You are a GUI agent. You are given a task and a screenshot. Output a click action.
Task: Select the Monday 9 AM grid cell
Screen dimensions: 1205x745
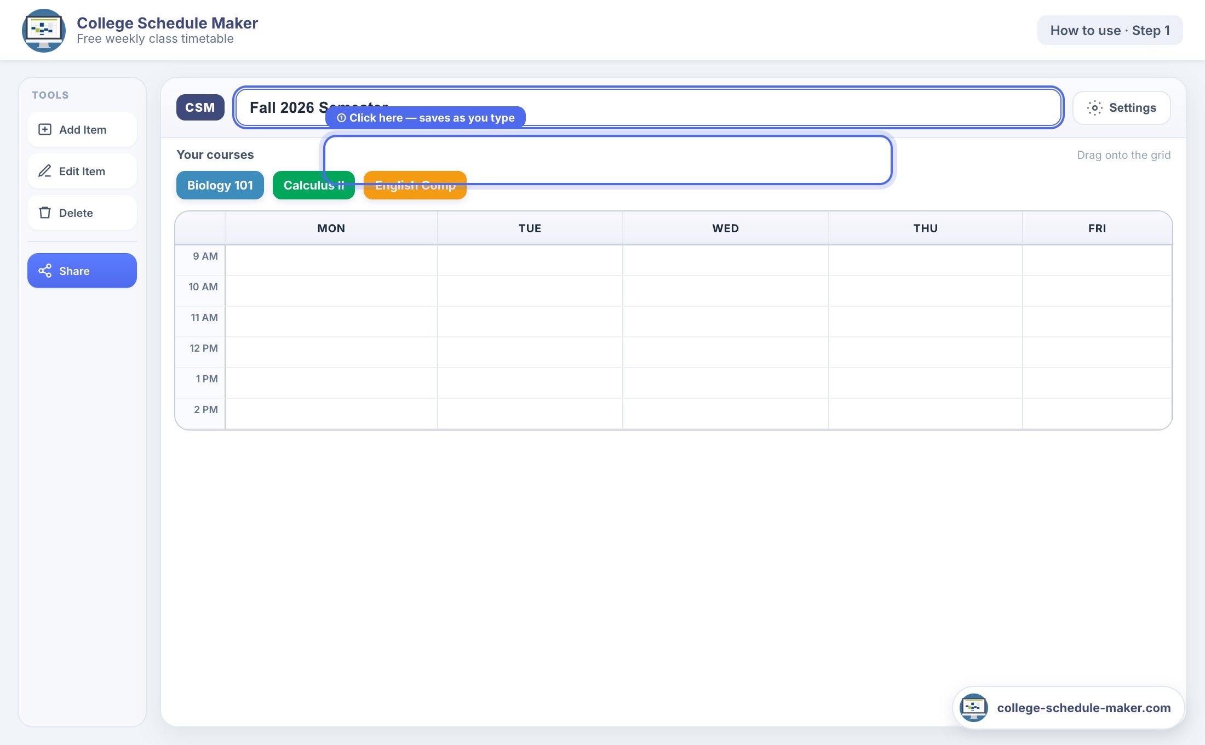click(x=331, y=260)
